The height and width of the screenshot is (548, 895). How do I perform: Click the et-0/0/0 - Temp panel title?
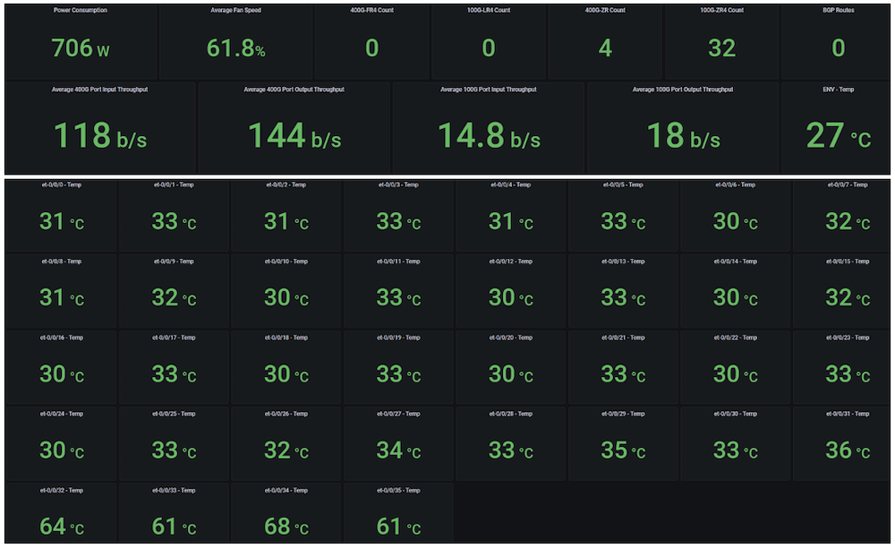(x=60, y=185)
